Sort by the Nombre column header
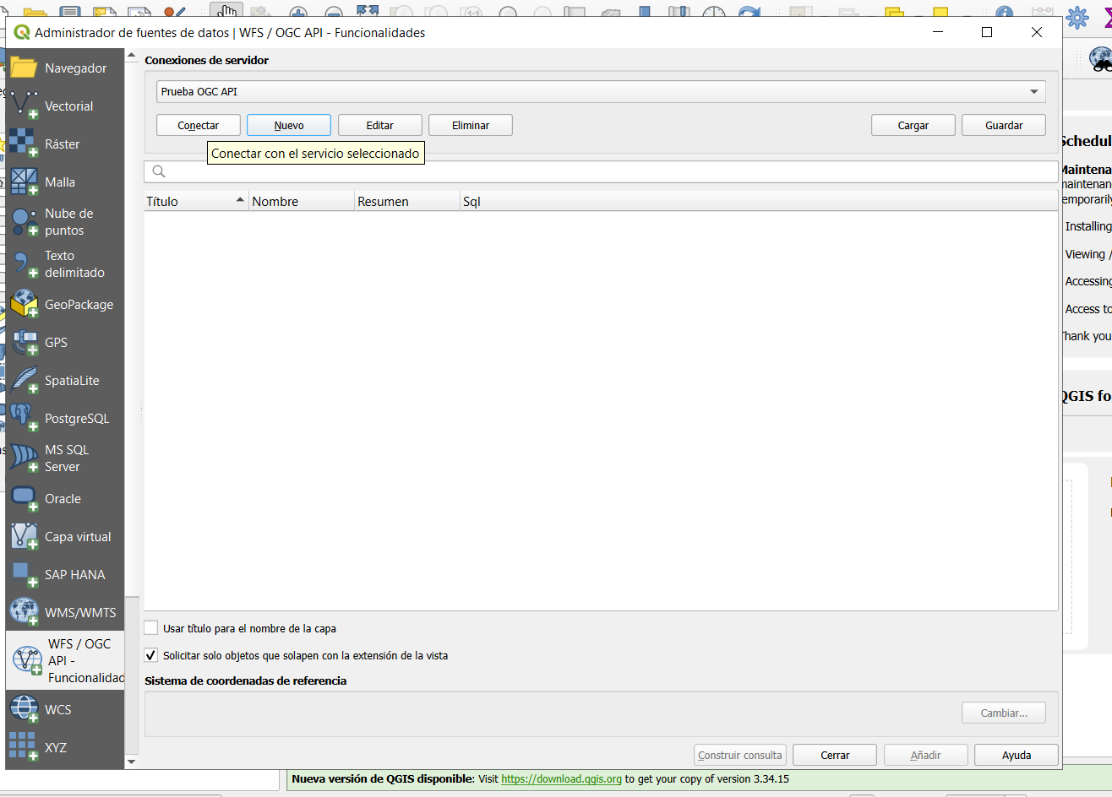The height and width of the screenshot is (797, 1112). 302,201
